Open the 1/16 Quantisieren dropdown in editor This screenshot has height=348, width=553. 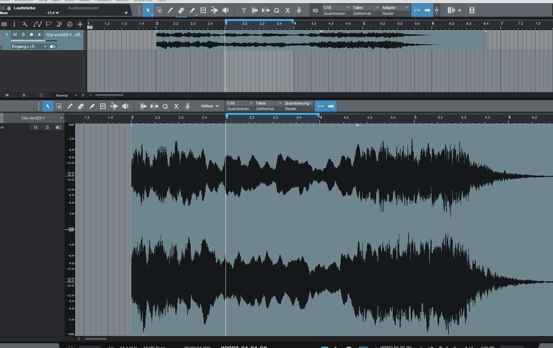click(x=240, y=103)
